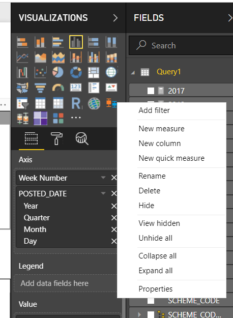Select the clustered column chart visual

(x=76, y=42)
